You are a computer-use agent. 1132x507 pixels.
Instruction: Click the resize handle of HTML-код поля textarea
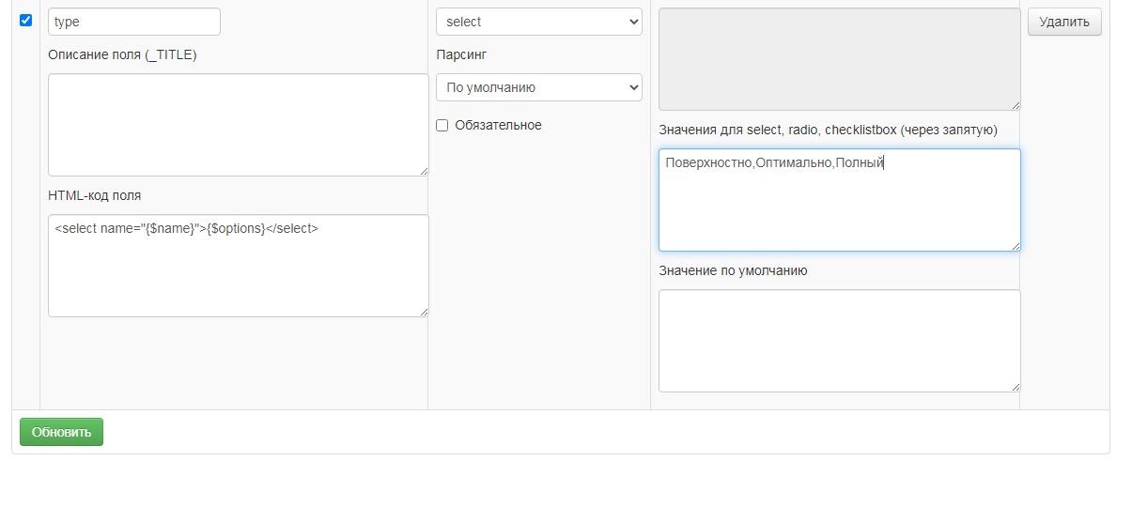click(424, 312)
